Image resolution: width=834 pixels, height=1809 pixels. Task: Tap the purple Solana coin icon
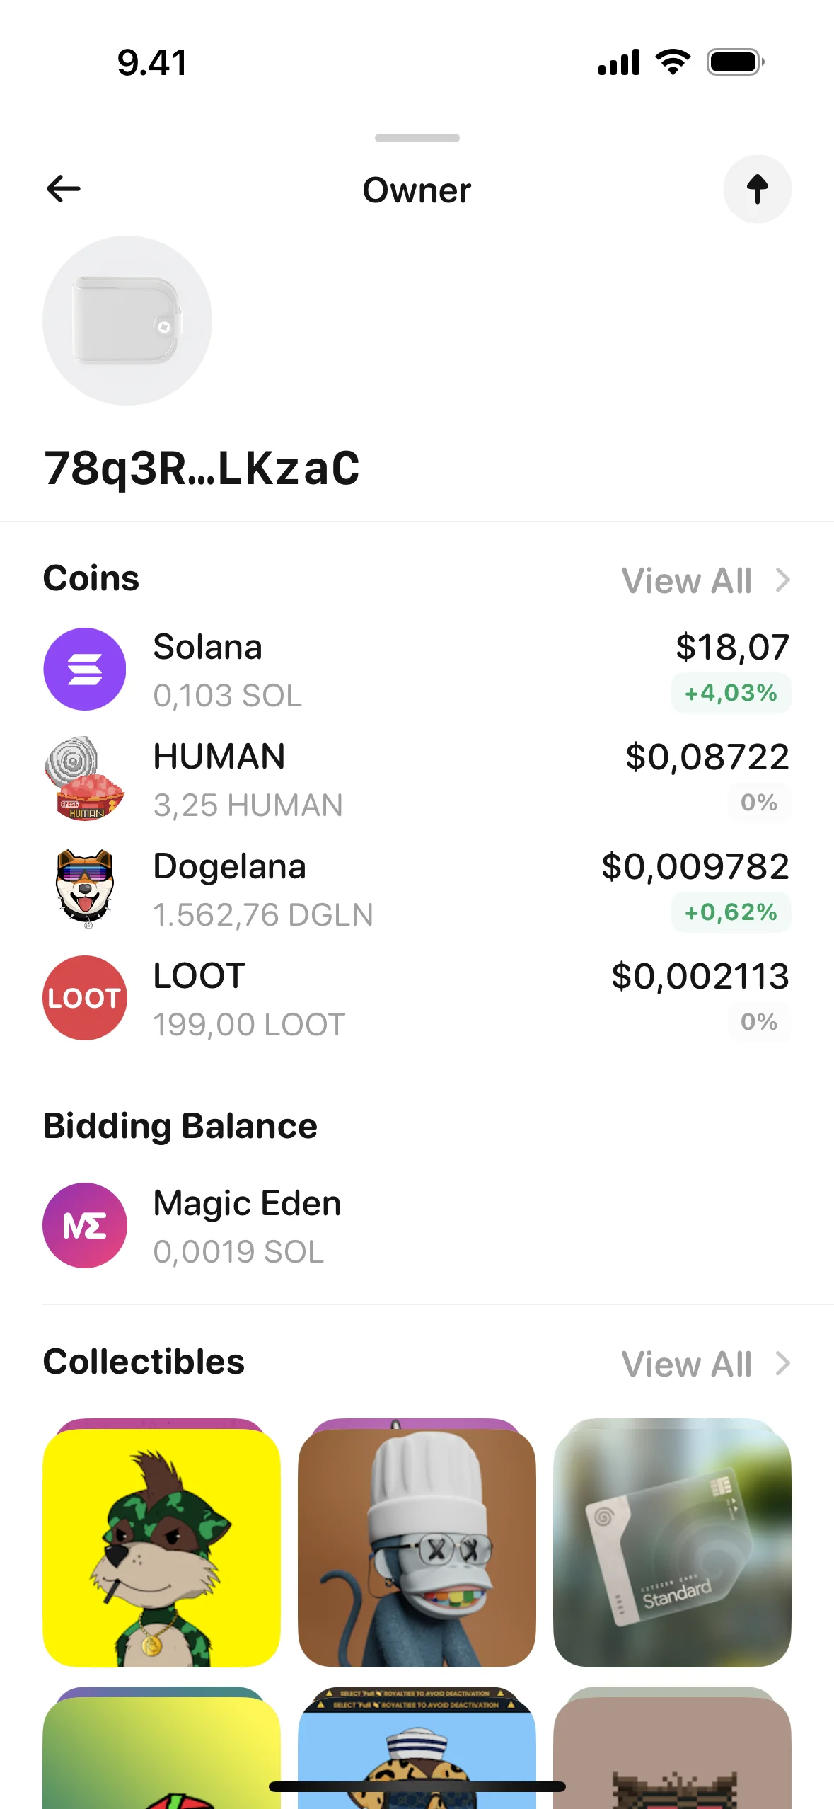coord(85,669)
